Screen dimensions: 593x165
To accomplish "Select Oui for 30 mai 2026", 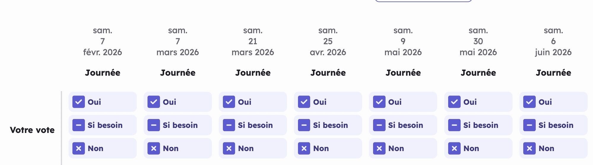I will pos(478,102).
